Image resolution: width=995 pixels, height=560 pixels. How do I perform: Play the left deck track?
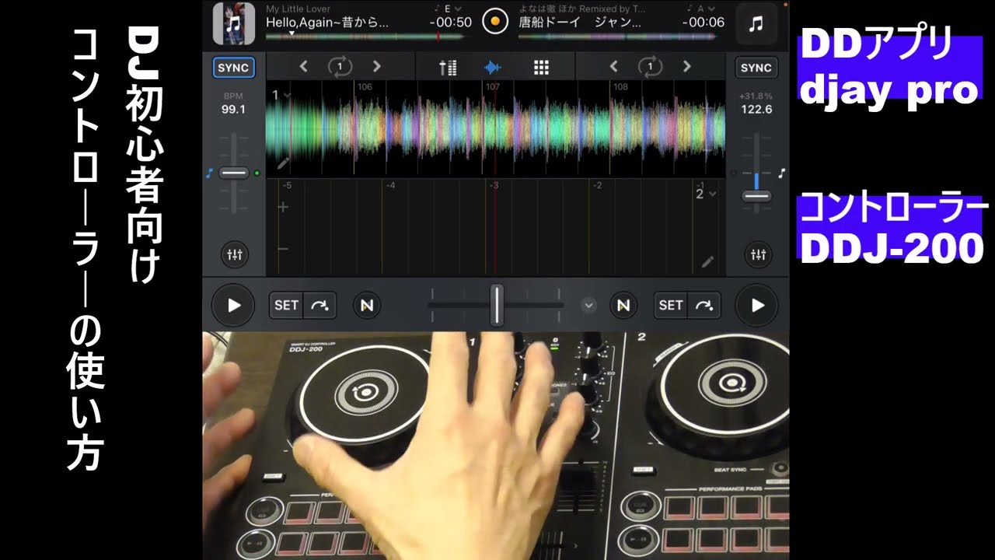234,306
